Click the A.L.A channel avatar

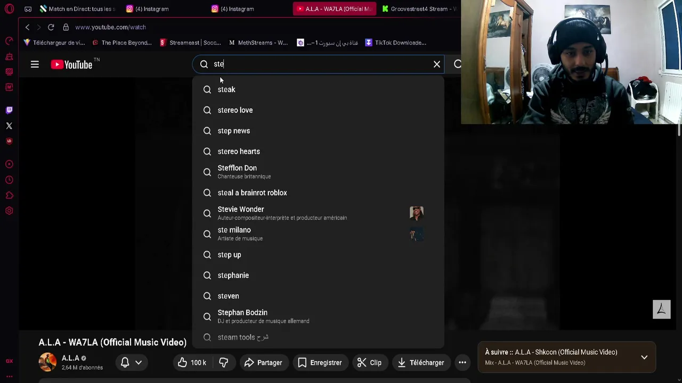47,362
